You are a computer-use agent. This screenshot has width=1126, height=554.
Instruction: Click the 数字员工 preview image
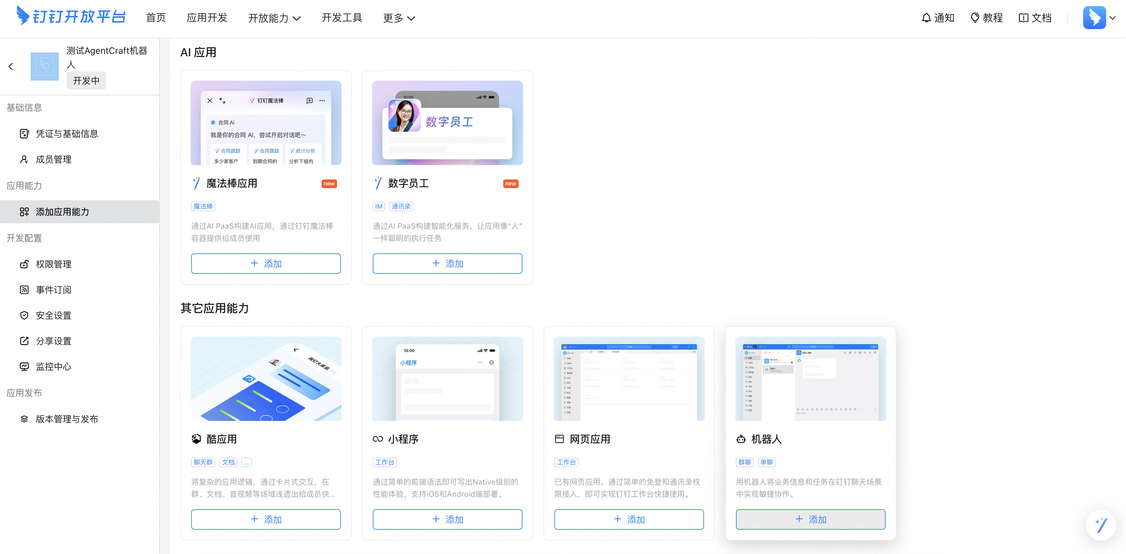tap(447, 123)
